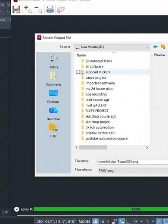Open FTP location in sidebar
This screenshot has width=168, height=224.
coord(53,131)
